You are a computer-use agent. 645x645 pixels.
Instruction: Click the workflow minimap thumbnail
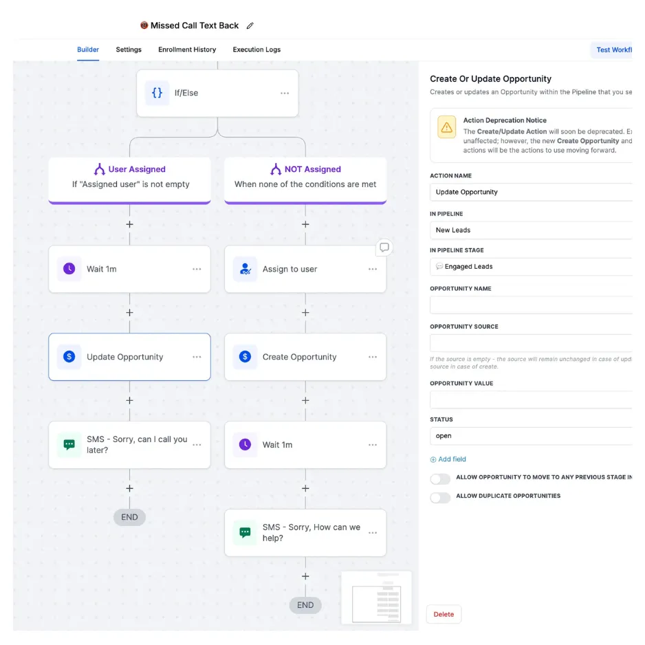click(376, 598)
